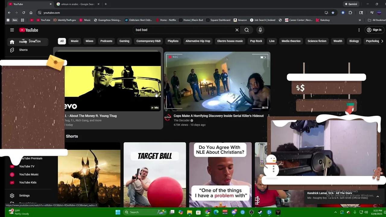Select the Alternative Hip Hop chip
Viewport: 386px width, 217px height.
point(198,41)
